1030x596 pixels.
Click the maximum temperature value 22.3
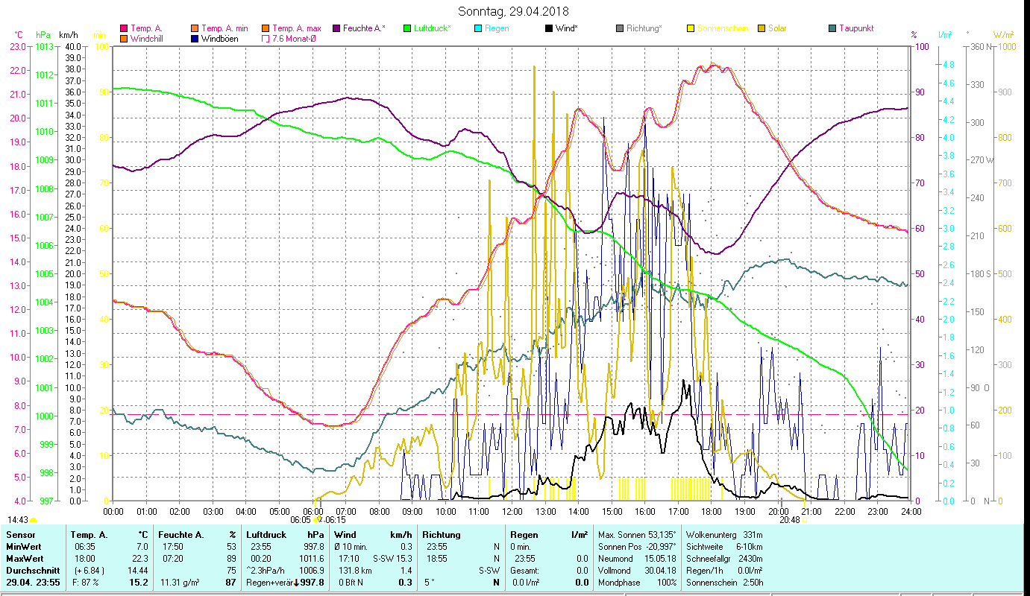point(139,559)
